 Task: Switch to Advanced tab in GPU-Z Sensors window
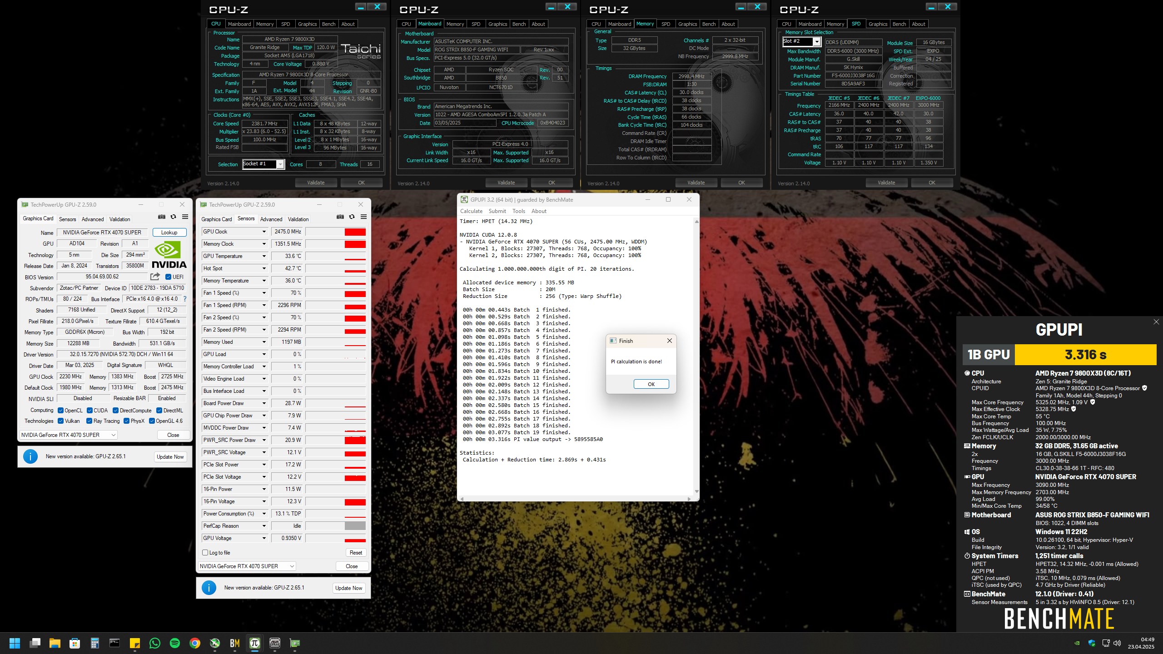(271, 219)
